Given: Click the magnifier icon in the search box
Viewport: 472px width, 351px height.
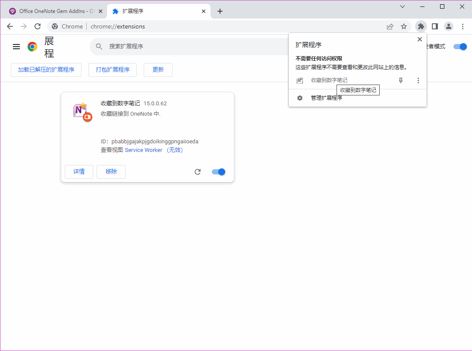Looking at the screenshot, I should (99, 46).
